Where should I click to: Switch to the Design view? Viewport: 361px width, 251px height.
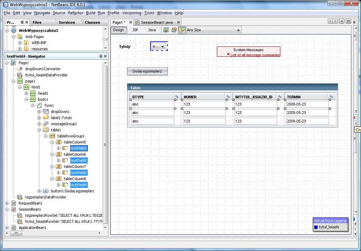[x=118, y=30]
